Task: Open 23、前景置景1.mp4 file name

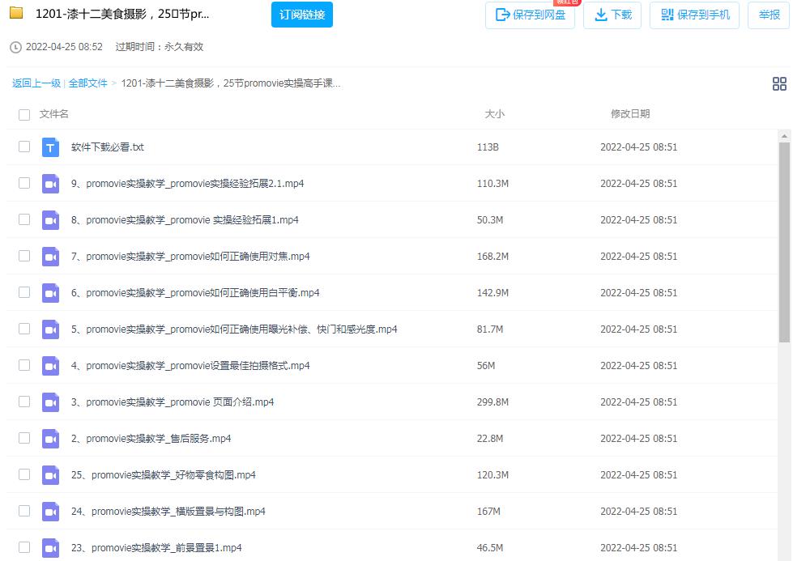Action: pos(157,547)
